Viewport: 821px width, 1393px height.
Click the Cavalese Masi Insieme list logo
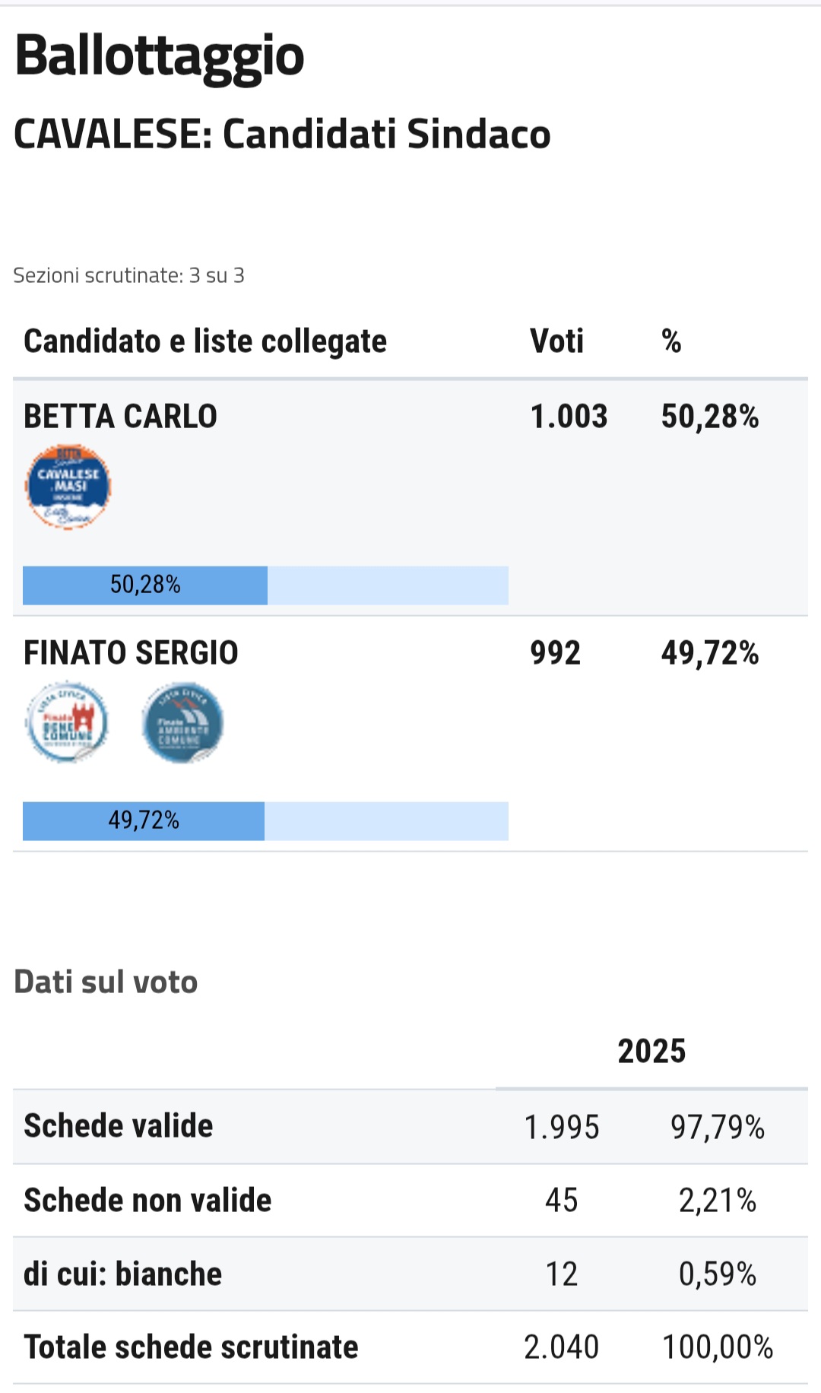click(x=68, y=487)
